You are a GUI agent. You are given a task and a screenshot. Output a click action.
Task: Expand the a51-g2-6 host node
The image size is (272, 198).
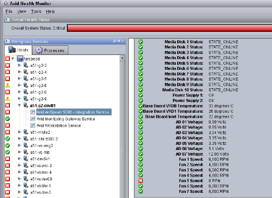pyautogui.click(x=19, y=85)
